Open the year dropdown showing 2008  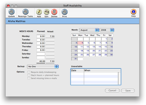[107, 30]
